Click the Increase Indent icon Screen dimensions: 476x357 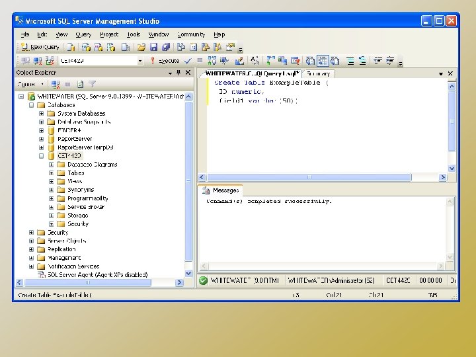(x=390, y=61)
